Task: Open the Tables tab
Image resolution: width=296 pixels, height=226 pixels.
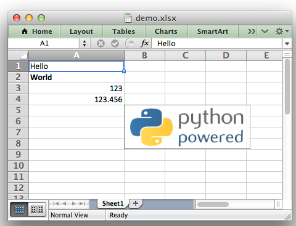Action: [124, 31]
